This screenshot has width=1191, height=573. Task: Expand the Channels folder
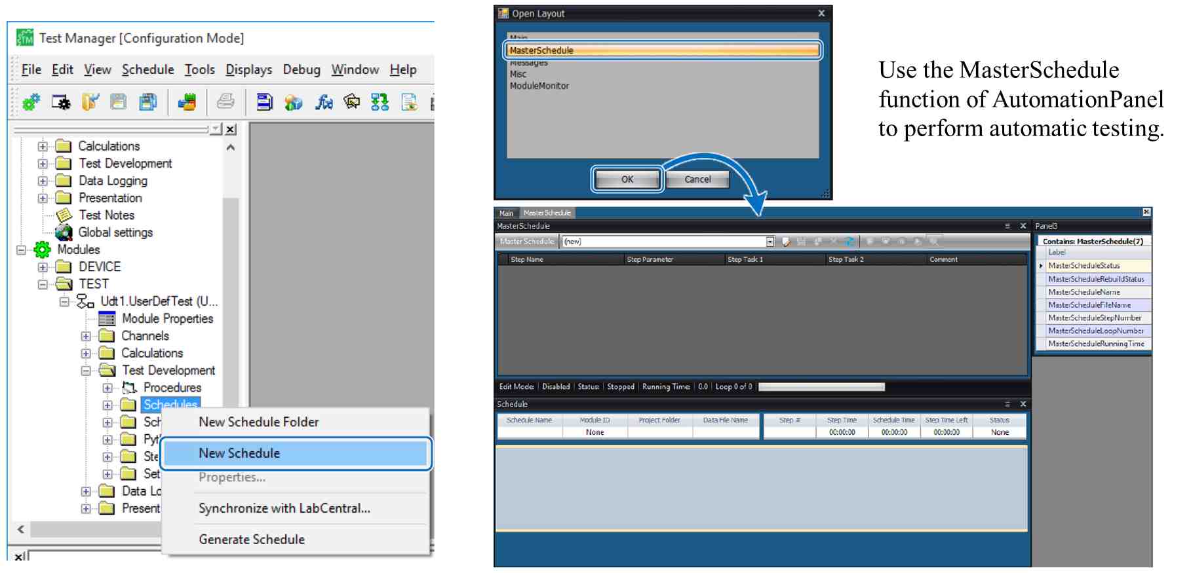click(x=86, y=336)
